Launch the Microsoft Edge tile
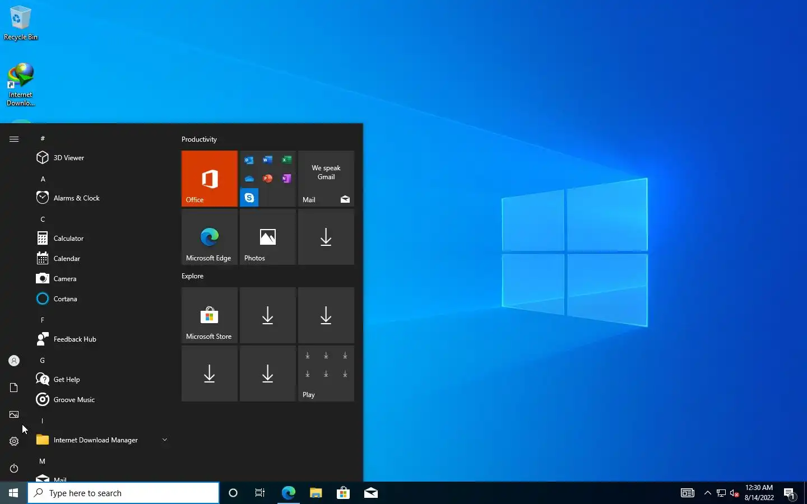The height and width of the screenshot is (504, 807). (x=210, y=237)
